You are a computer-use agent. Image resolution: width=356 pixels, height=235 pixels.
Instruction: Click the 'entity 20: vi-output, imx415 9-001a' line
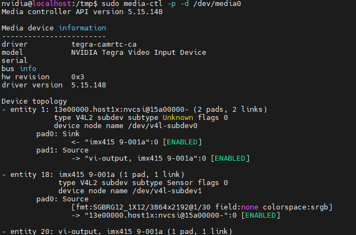(x=117, y=231)
